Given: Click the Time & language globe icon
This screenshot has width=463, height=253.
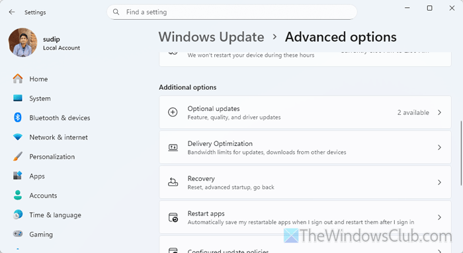Looking at the screenshot, I should coord(18,215).
